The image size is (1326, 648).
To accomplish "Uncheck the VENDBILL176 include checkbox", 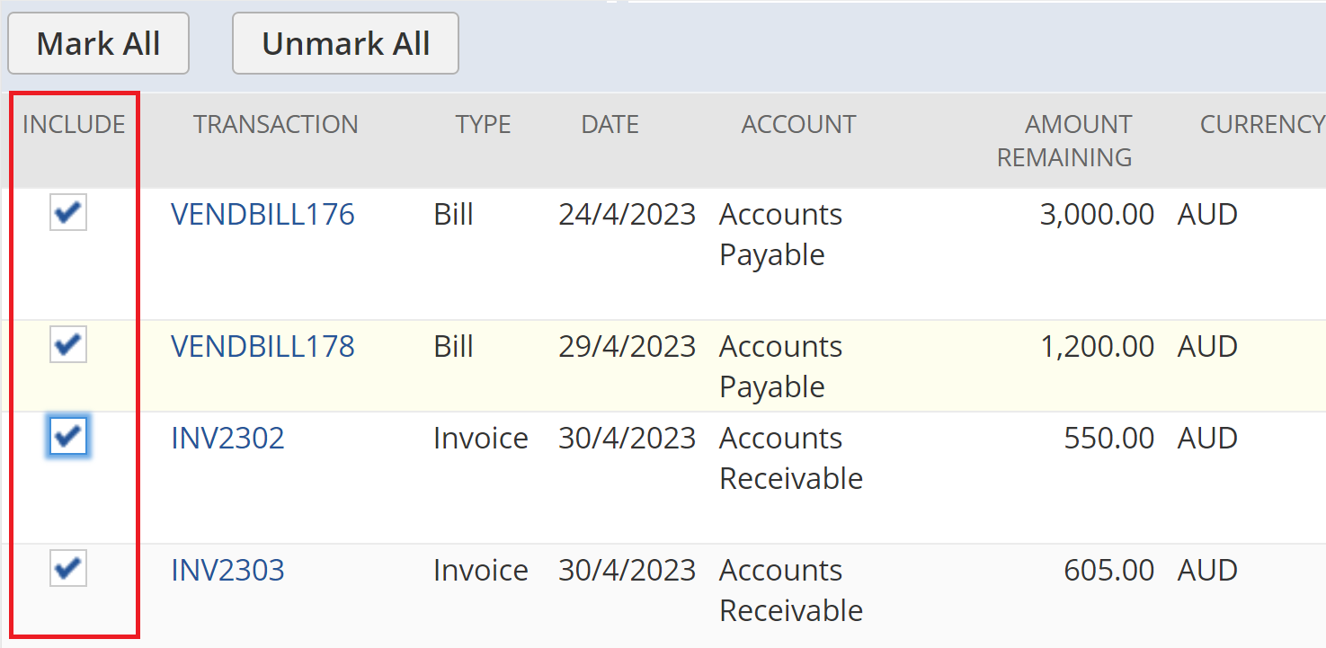I will coord(68,214).
